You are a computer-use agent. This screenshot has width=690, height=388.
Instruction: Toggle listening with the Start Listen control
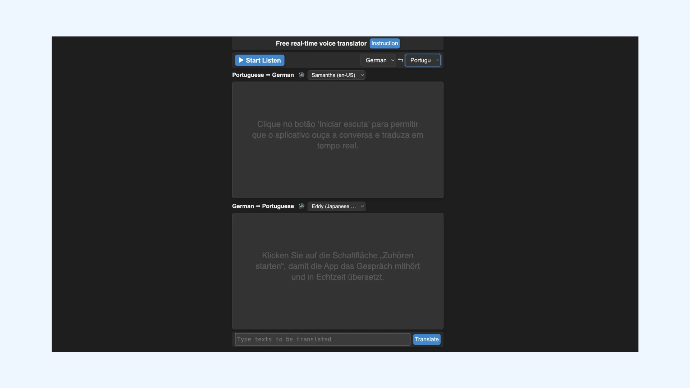[259, 60]
